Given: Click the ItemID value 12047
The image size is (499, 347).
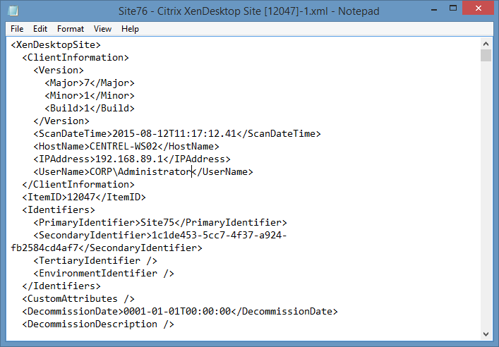Looking at the screenshot, I should (x=81, y=197).
